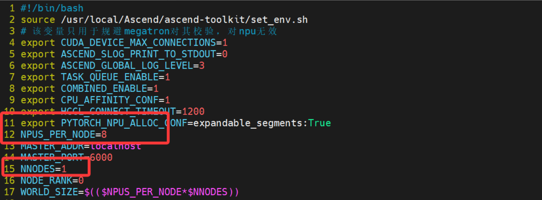Click the timeout value 1200
This screenshot has height=200, width=542.
coord(193,111)
